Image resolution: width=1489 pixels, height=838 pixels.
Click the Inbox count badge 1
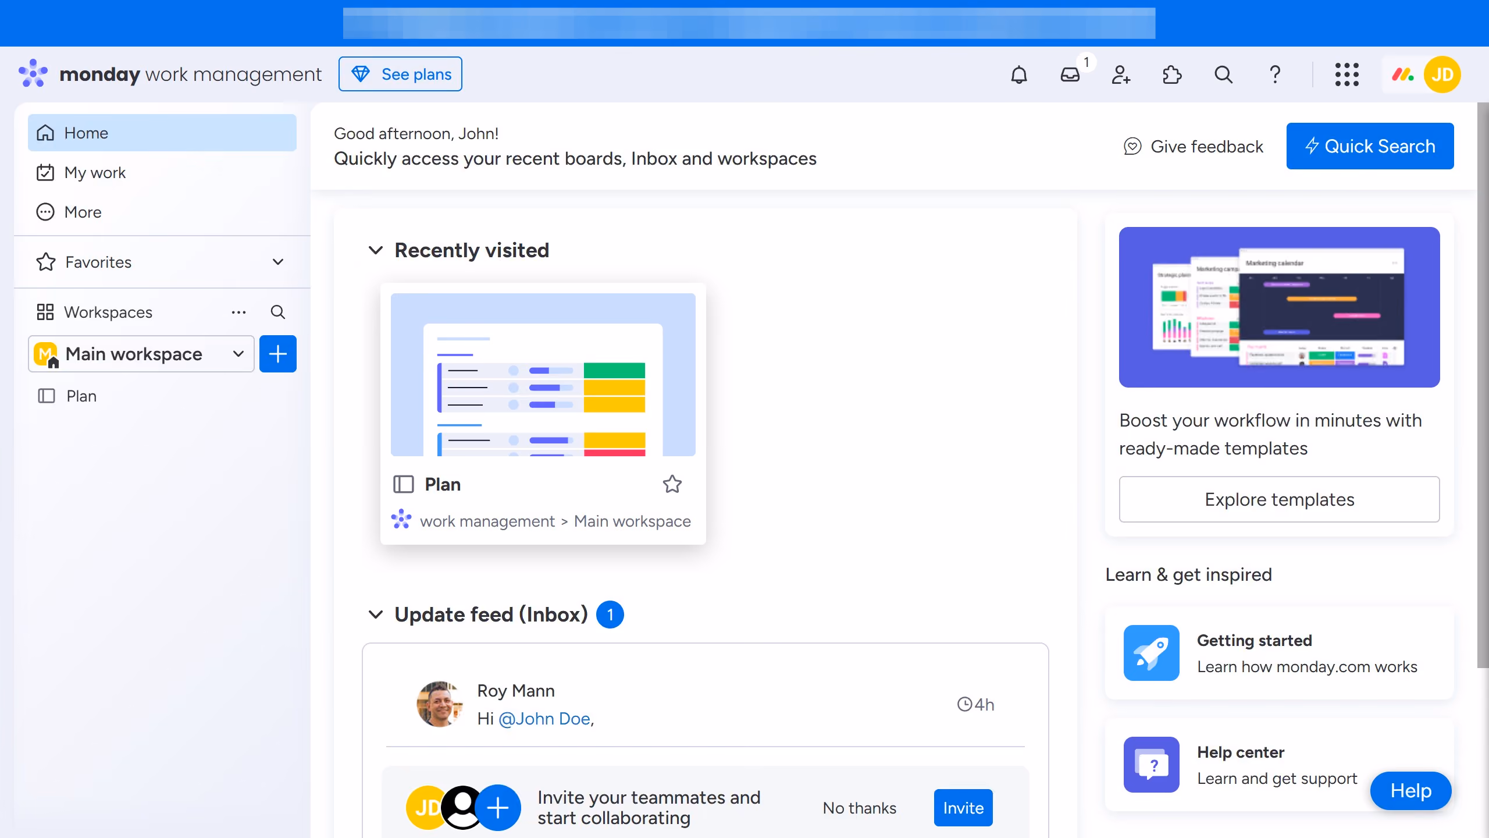point(610,615)
